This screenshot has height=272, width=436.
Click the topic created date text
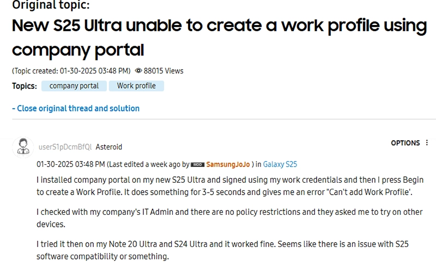pyautogui.click(x=71, y=71)
